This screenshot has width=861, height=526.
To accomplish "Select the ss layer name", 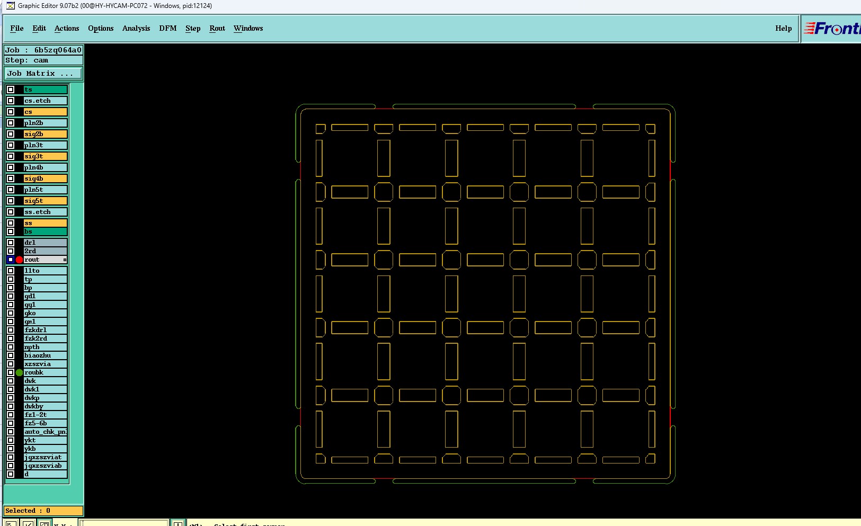I will click(46, 223).
